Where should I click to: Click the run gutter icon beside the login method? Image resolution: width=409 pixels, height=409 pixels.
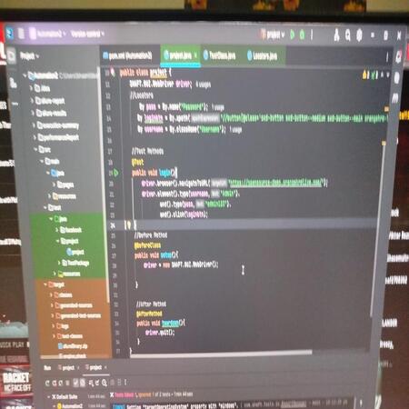[x=115, y=173]
